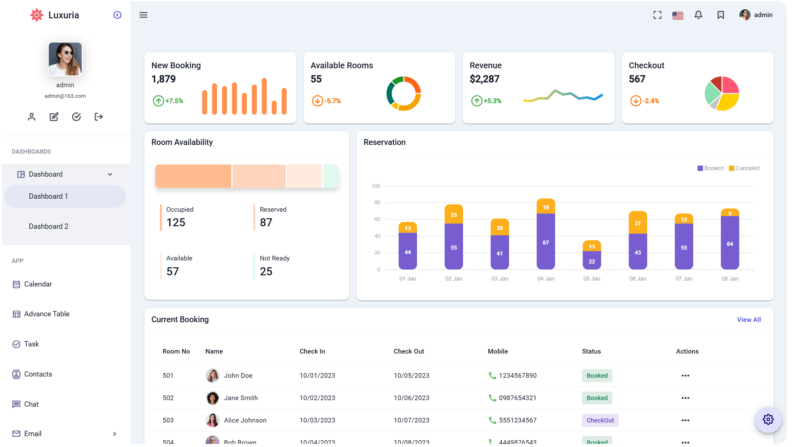
Task: Open the fullscreen toggle icon
Action: [657, 15]
